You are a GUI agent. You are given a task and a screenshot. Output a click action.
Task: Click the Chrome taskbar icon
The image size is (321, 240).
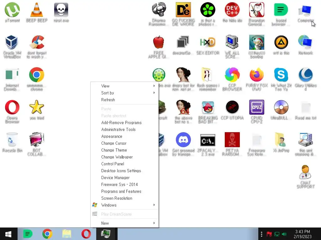tap(47, 234)
